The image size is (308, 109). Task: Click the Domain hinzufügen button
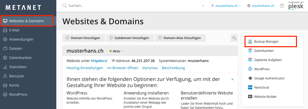point(83,38)
